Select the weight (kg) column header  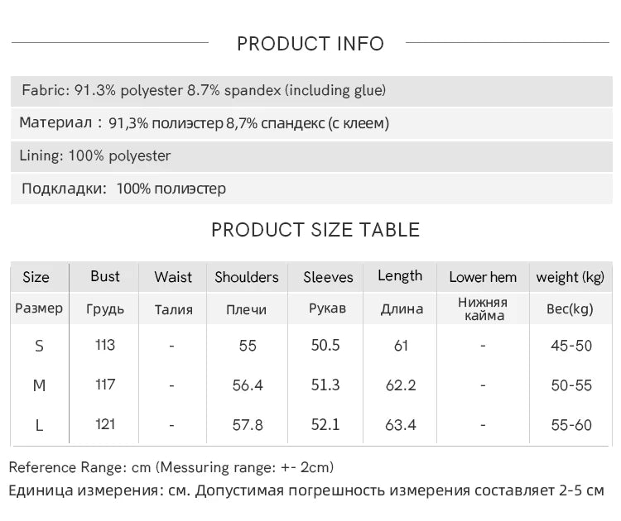tap(570, 278)
